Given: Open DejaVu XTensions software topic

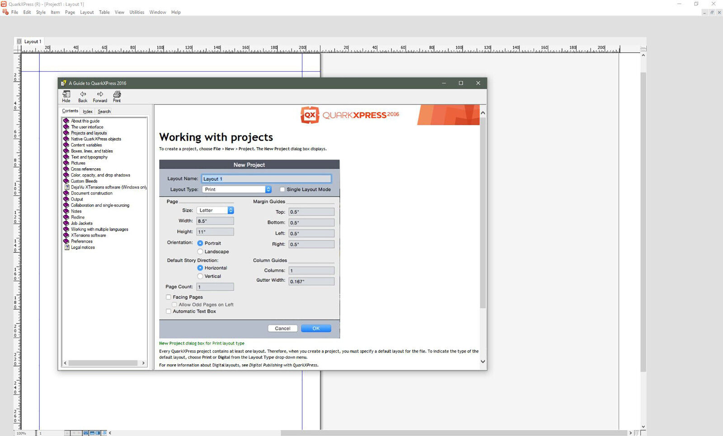Looking at the screenshot, I should point(108,187).
